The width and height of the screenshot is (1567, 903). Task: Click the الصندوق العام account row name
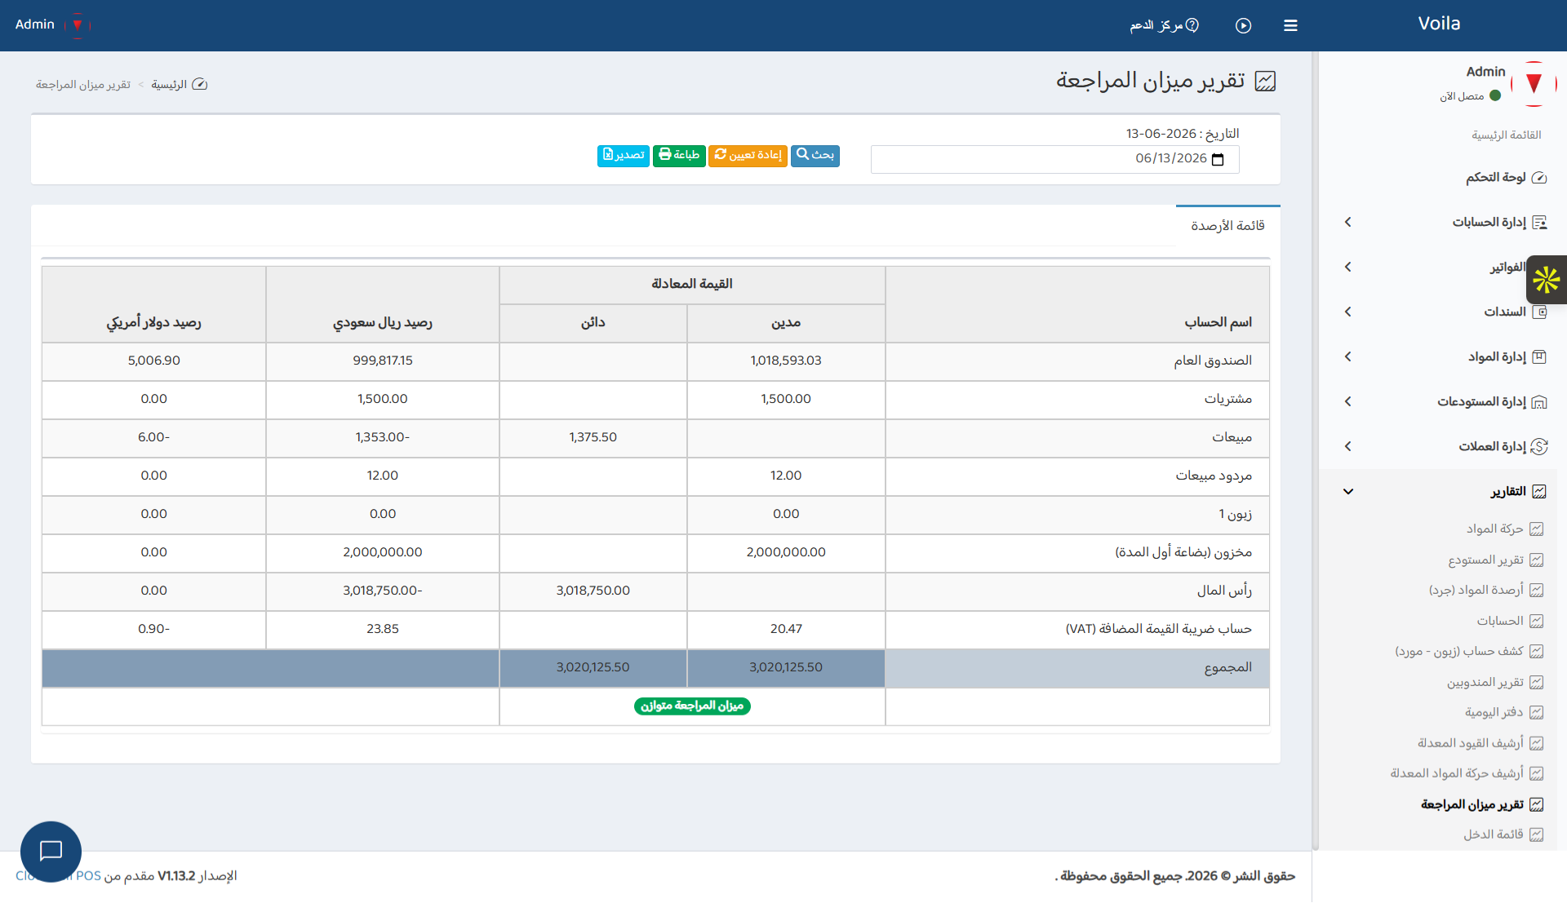coord(1212,361)
